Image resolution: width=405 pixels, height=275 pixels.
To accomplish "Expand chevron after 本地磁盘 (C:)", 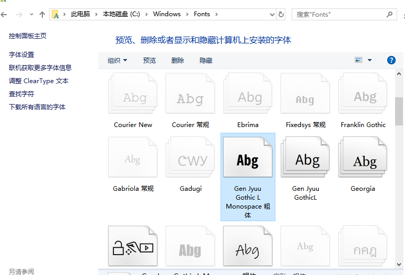I will click(146, 14).
